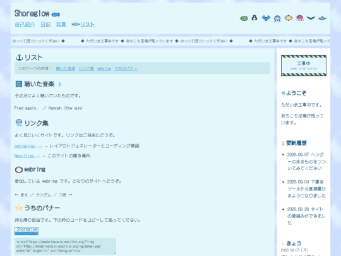Image resolution: width=341 pixels, height=256 pixels.
Task: Click the small icon beside ようこそ
Action: 283,93
